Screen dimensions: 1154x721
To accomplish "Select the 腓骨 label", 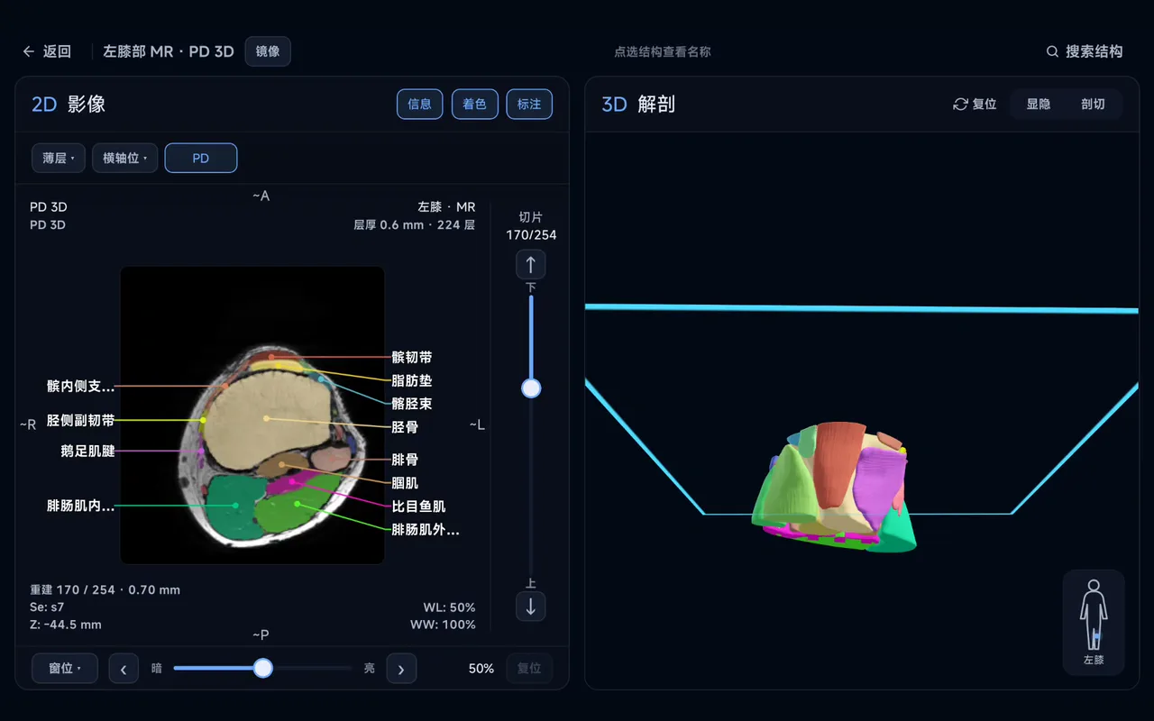I will pos(405,460).
